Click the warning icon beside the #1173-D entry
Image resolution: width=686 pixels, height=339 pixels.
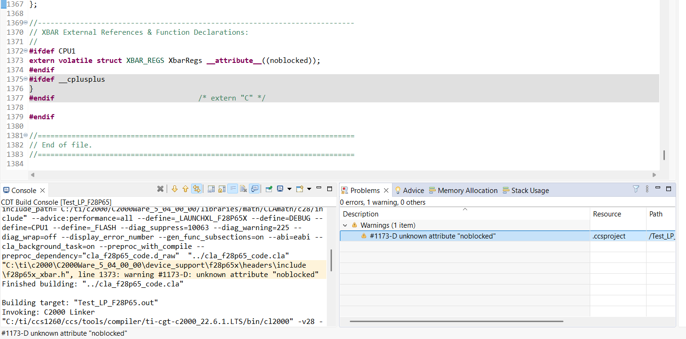[363, 236]
